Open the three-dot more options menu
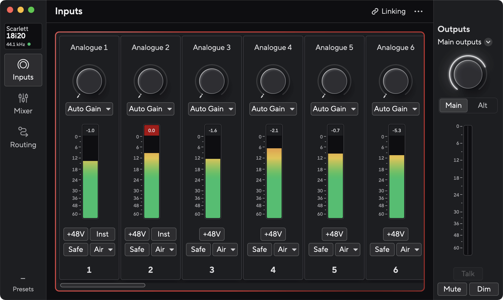503x300 pixels. pos(418,11)
